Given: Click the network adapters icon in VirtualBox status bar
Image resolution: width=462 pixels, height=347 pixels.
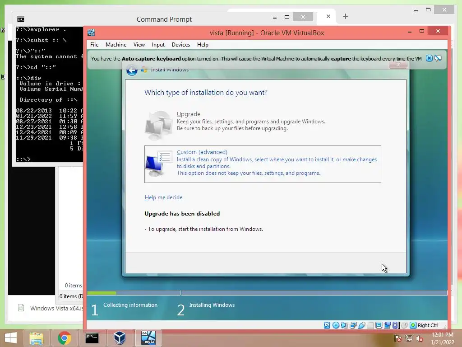Looking at the screenshot, I should [353, 325].
